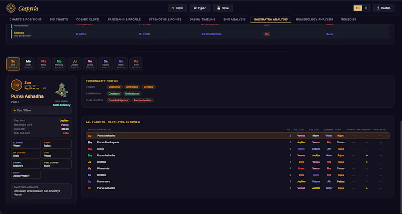
Task: Click the Optimistic trait tag
Action: pyautogui.click(x=114, y=87)
